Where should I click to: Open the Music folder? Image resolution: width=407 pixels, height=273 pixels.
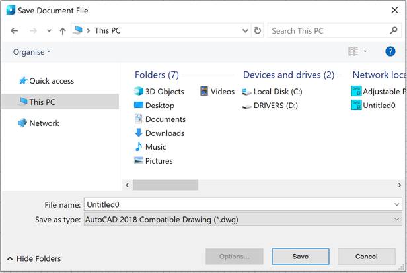(x=155, y=147)
